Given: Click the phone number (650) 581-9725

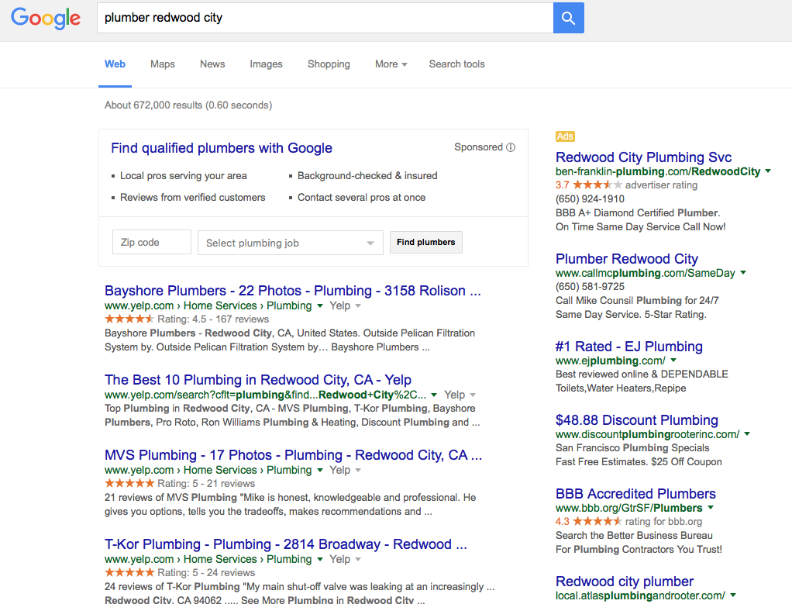Looking at the screenshot, I should pyautogui.click(x=590, y=287).
